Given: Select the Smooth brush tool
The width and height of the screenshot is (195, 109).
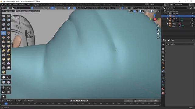Looking at the screenshot, I should [9, 33].
